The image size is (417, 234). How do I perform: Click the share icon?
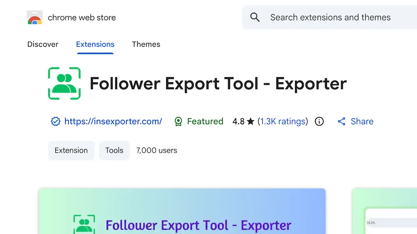[342, 121]
